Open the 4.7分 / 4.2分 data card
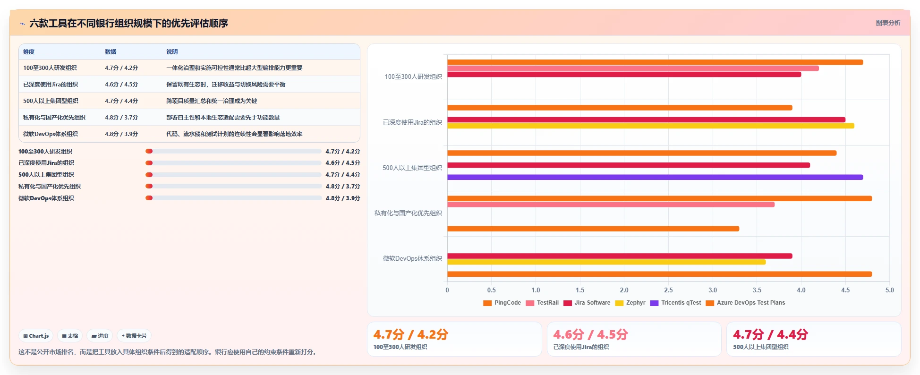The width and height of the screenshot is (920, 375). pyautogui.click(x=454, y=339)
